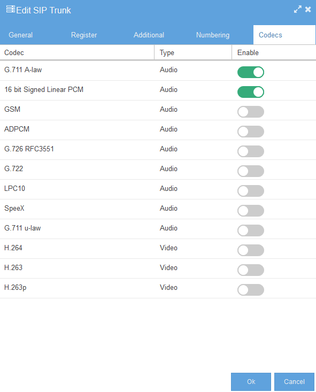The image size is (316, 392).
Task: Disable the G.711 A-law codec
Action: pyautogui.click(x=250, y=72)
